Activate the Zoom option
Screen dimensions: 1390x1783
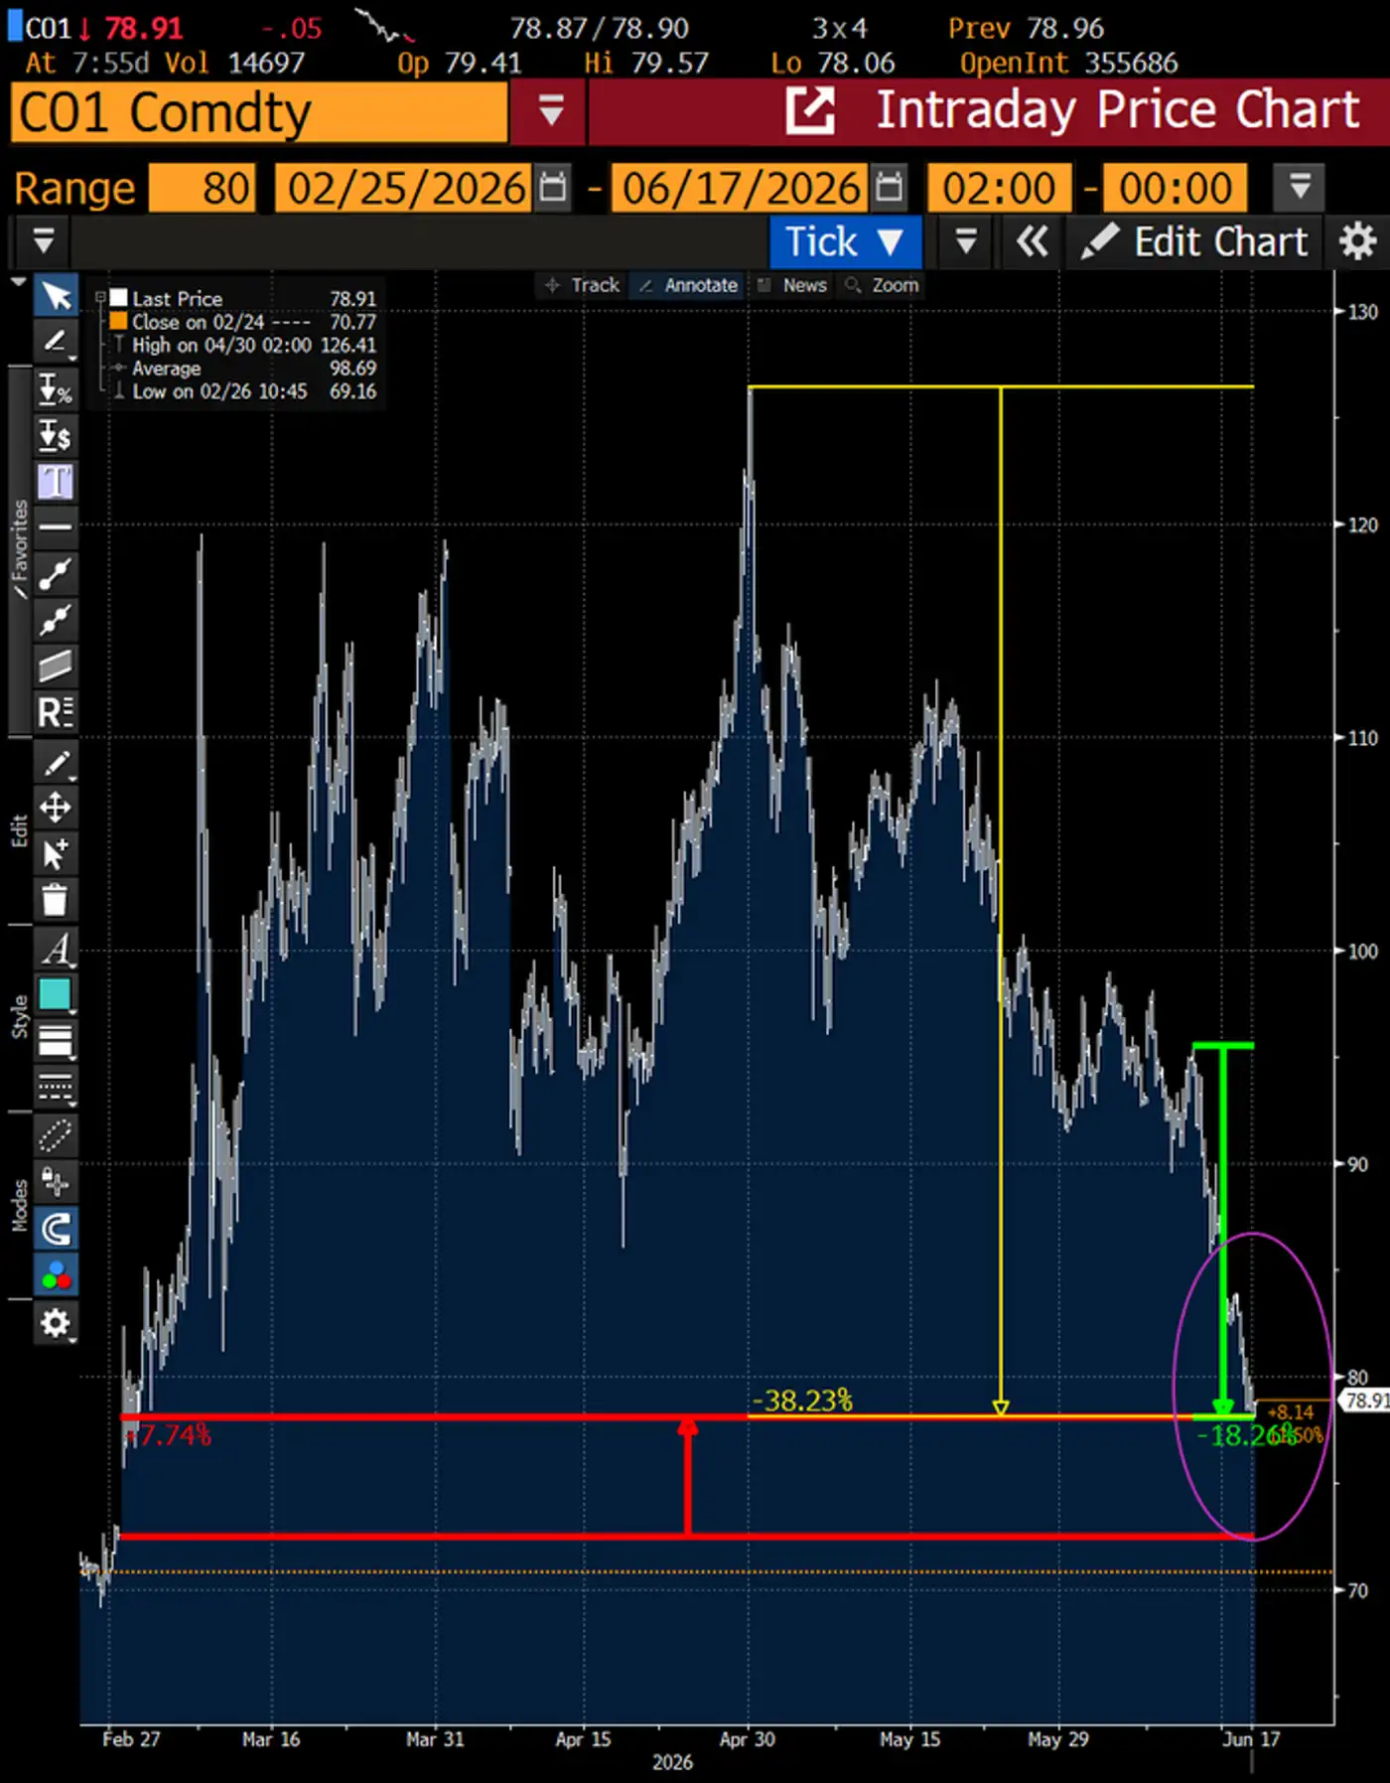pyautogui.click(x=883, y=285)
